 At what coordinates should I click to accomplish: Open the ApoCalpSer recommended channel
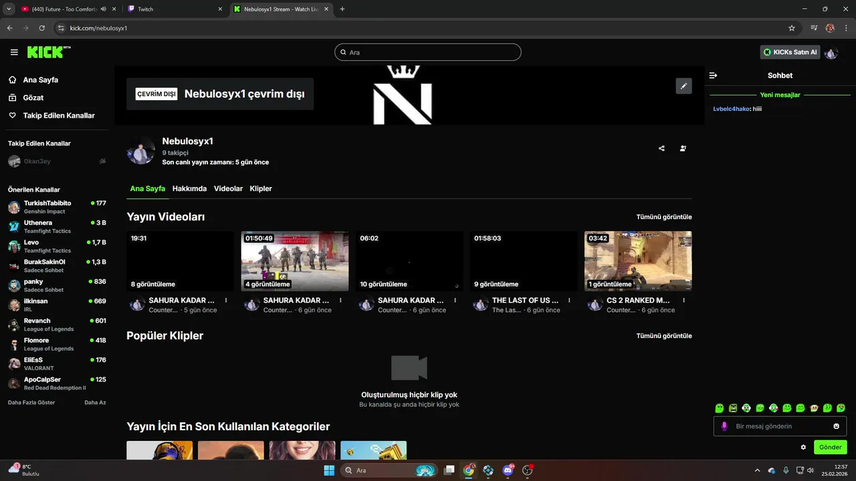pos(57,383)
